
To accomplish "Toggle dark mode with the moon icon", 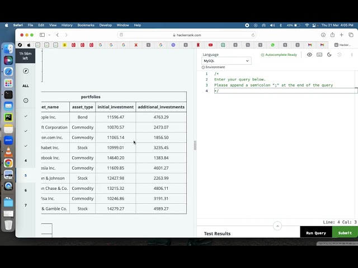I will tap(329, 55).
